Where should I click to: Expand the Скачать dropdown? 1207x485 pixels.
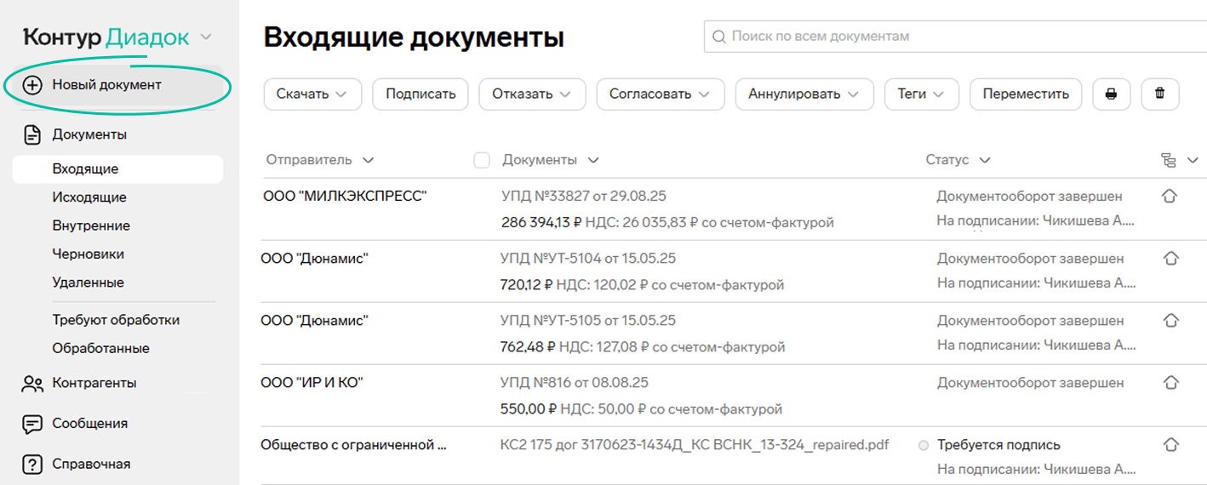point(312,94)
